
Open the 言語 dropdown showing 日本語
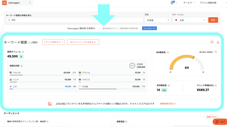tap(158, 20)
